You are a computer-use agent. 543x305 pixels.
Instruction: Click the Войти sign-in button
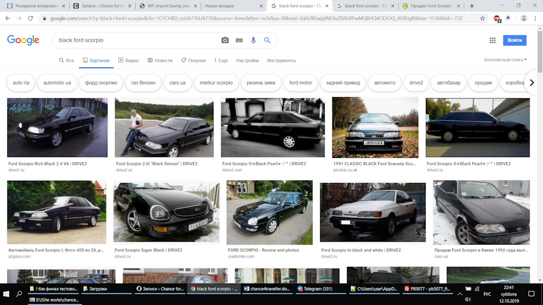point(515,40)
